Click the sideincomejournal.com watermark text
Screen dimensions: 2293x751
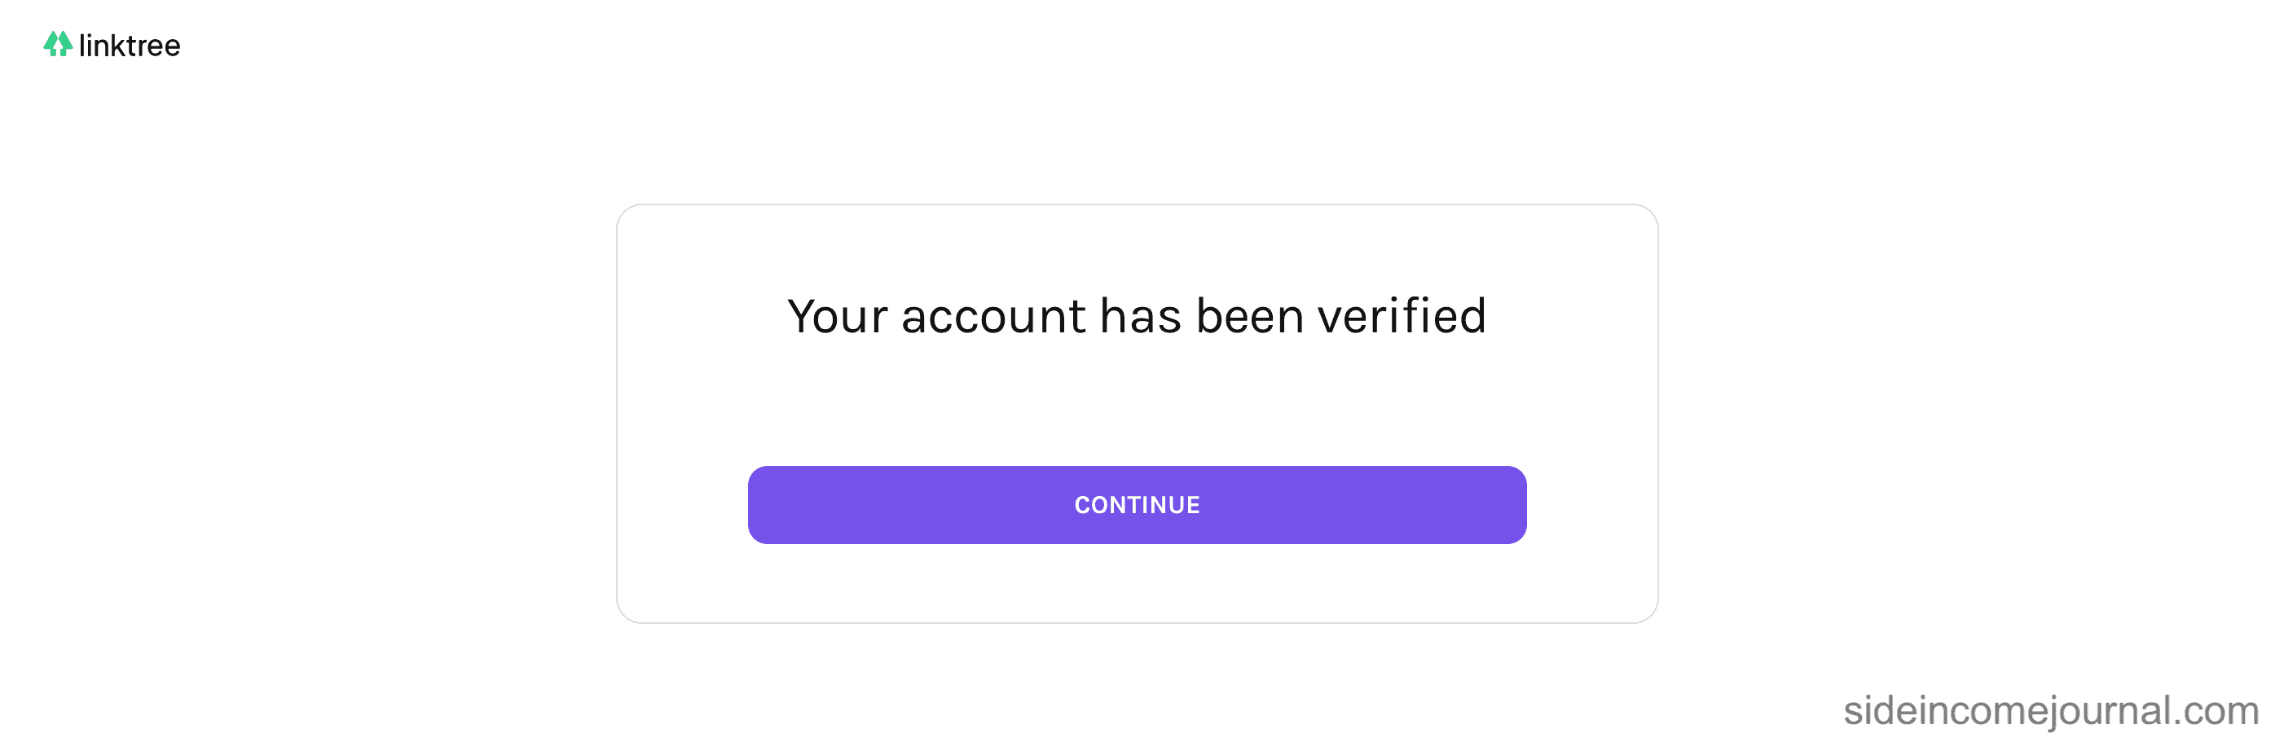[x=2051, y=710]
